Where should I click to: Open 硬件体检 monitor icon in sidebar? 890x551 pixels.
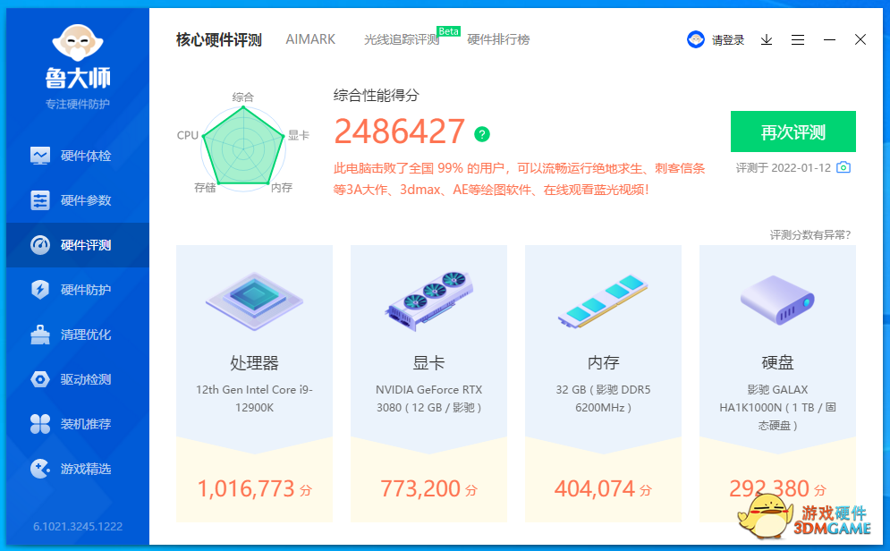pyautogui.click(x=39, y=156)
